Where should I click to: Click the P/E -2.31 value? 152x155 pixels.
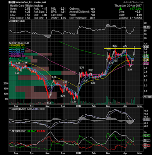(x=63, y=9)
